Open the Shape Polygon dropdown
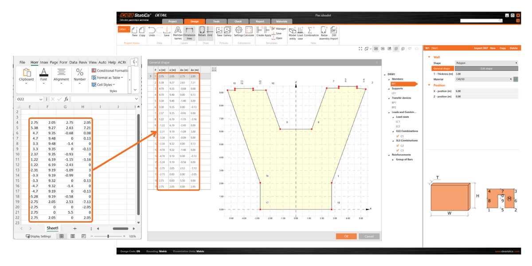532x266 pixels. 486,63
